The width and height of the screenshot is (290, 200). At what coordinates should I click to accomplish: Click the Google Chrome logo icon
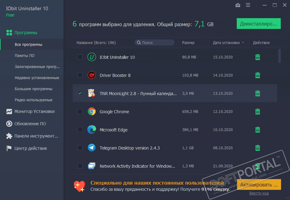(x=91, y=111)
